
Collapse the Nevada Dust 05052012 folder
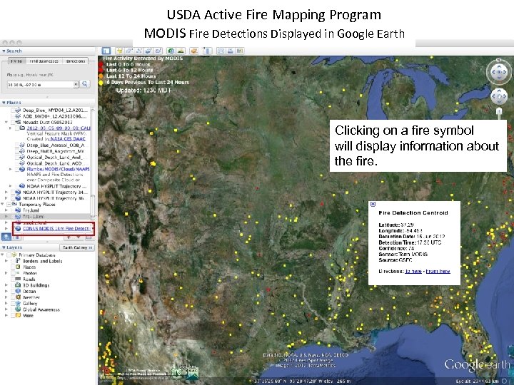pyautogui.click(x=6, y=122)
